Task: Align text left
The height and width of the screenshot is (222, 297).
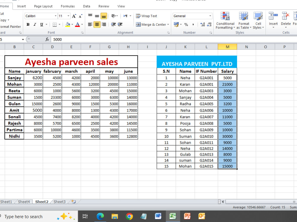Action: [x=90, y=24]
